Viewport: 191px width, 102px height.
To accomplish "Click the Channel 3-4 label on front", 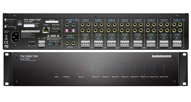I will tap(105, 77).
